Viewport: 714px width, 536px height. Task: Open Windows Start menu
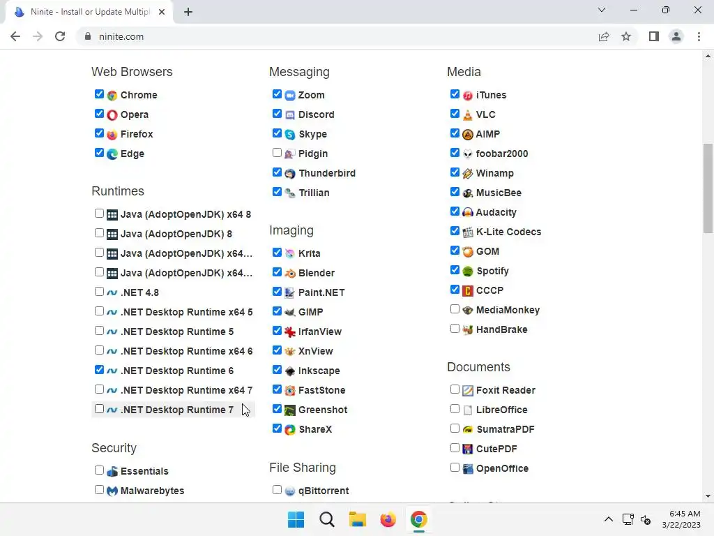[x=296, y=519]
